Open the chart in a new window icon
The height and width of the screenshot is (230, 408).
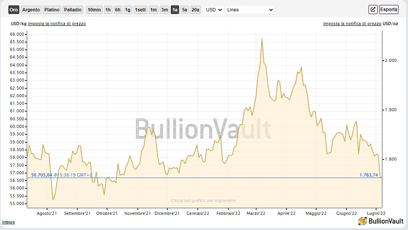373,9
